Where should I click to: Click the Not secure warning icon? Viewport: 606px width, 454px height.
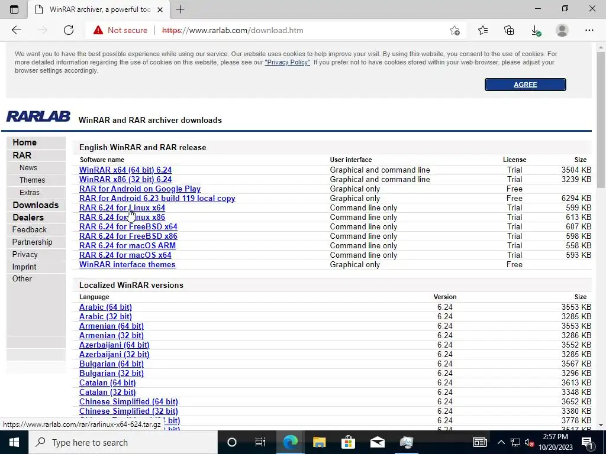pyautogui.click(x=98, y=30)
